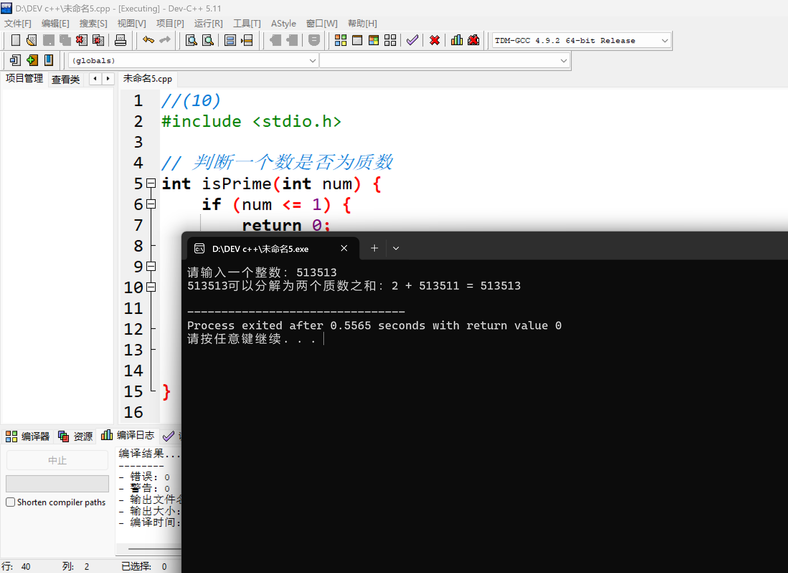The height and width of the screenshot is (573, 788).
Task: Click the Compile & Run icon
Action: click(x=373, y=40)
